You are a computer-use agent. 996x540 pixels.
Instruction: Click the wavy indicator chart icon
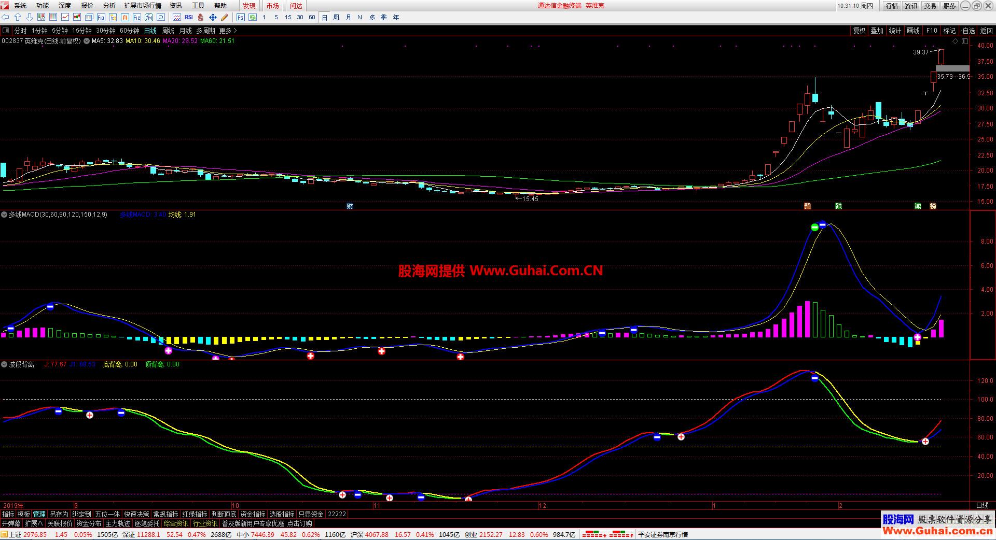tap(177, 18)
